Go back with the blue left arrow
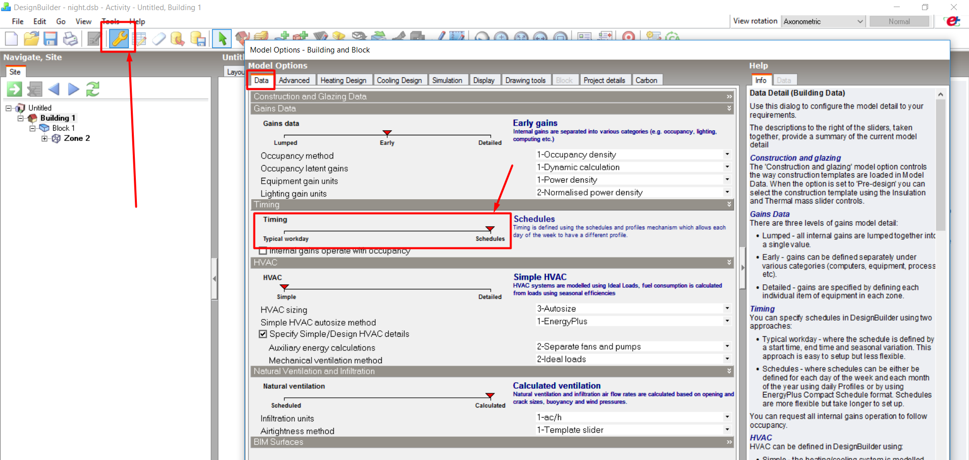 point(54,89)
